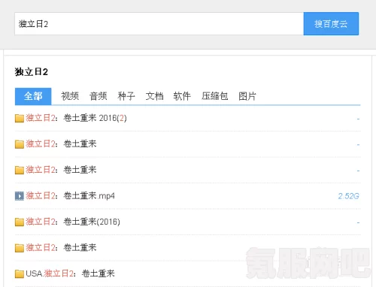Viewport: 376px width, 287px height.
Task: Switch to the 音频 tab
Action: click(99, 96)
